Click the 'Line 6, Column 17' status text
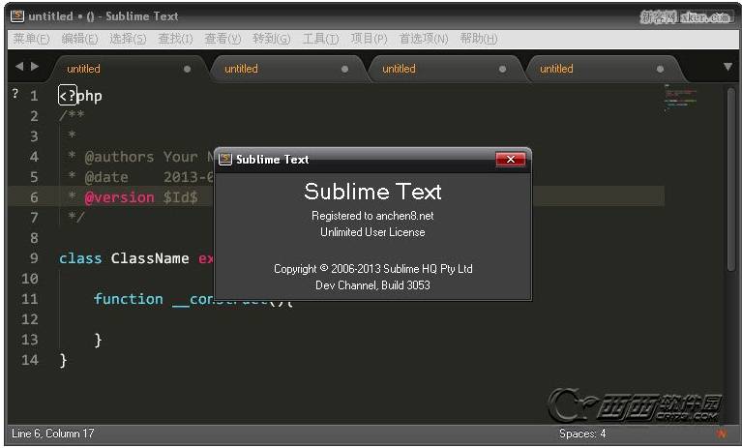Screen dimensions: 742x448 pos(53,433)
